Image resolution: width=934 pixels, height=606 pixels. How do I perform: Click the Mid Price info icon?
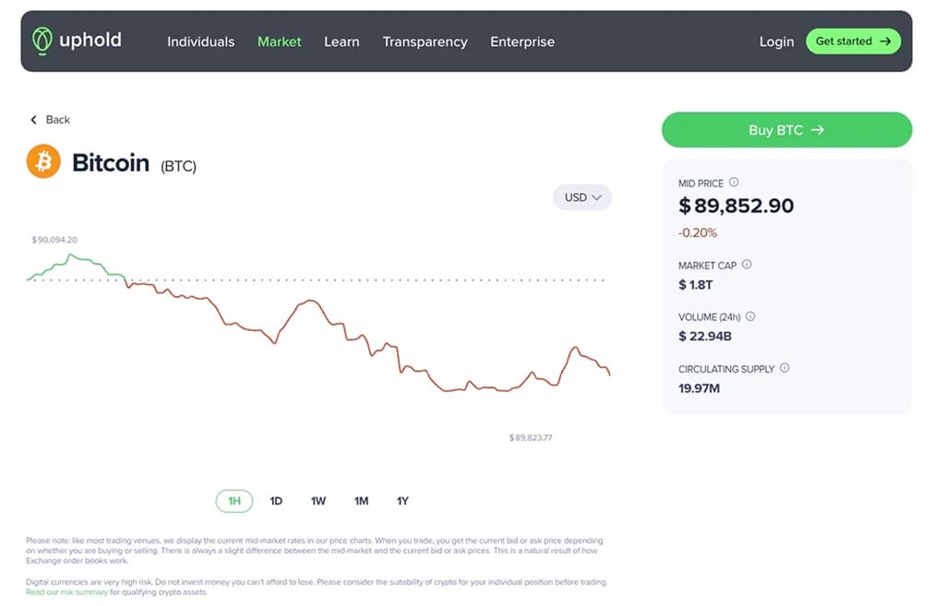coord(734,183)
